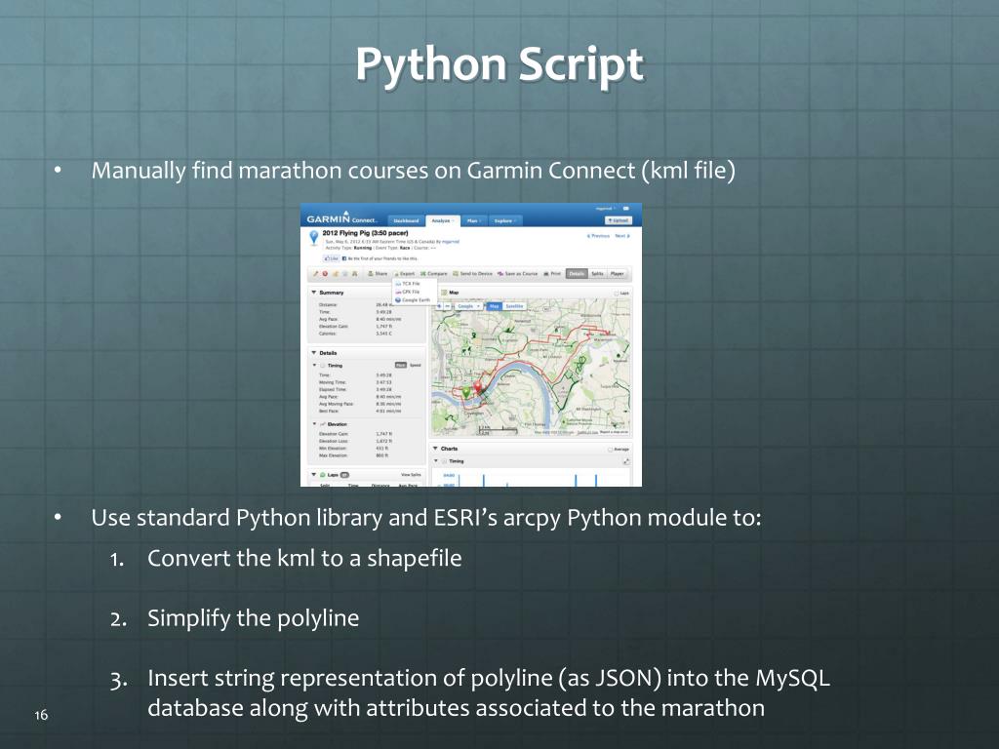Open the Dashboard tab

tap(406, 221)
